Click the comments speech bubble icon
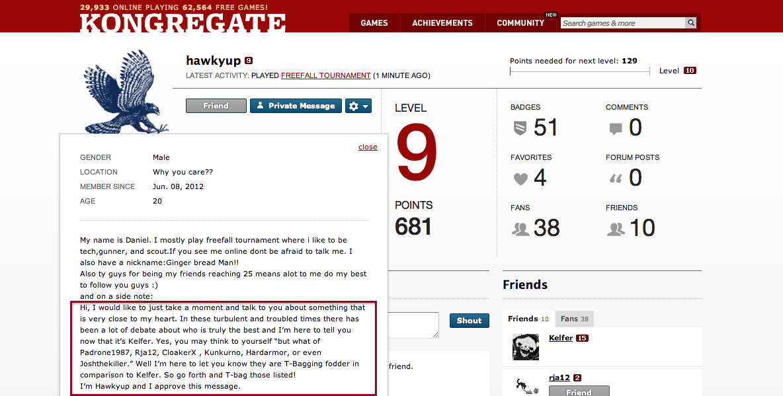The width and height of the screenshot is (783, 396). 616,129
